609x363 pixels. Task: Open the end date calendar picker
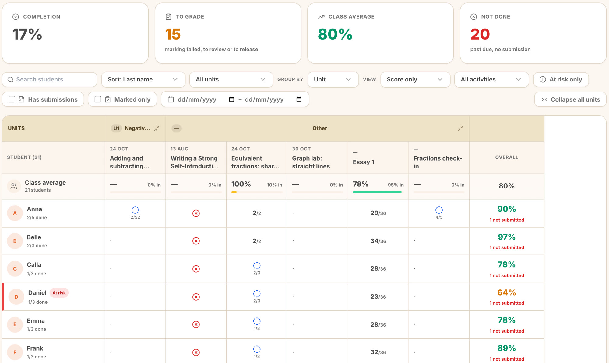[299, 99]
